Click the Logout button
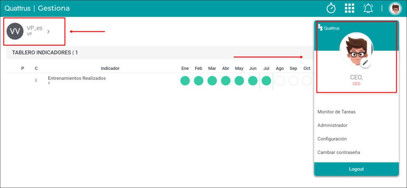The image size is (407, 188). (x=357, y=169)
